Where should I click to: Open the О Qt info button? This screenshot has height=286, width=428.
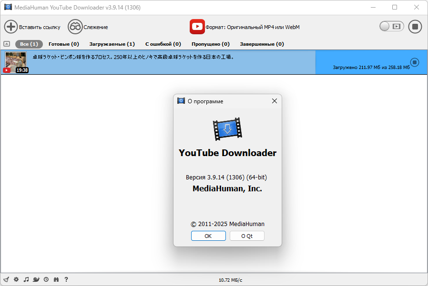point(247,236)
